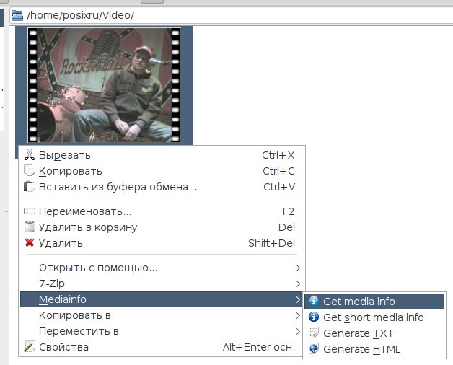Click the scissors icon beside Вырезать
Screen dimensions: 453x365
(30, 155)
